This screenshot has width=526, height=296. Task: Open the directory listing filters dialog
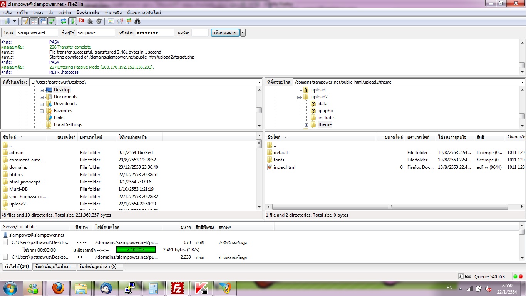coord(111,21)
